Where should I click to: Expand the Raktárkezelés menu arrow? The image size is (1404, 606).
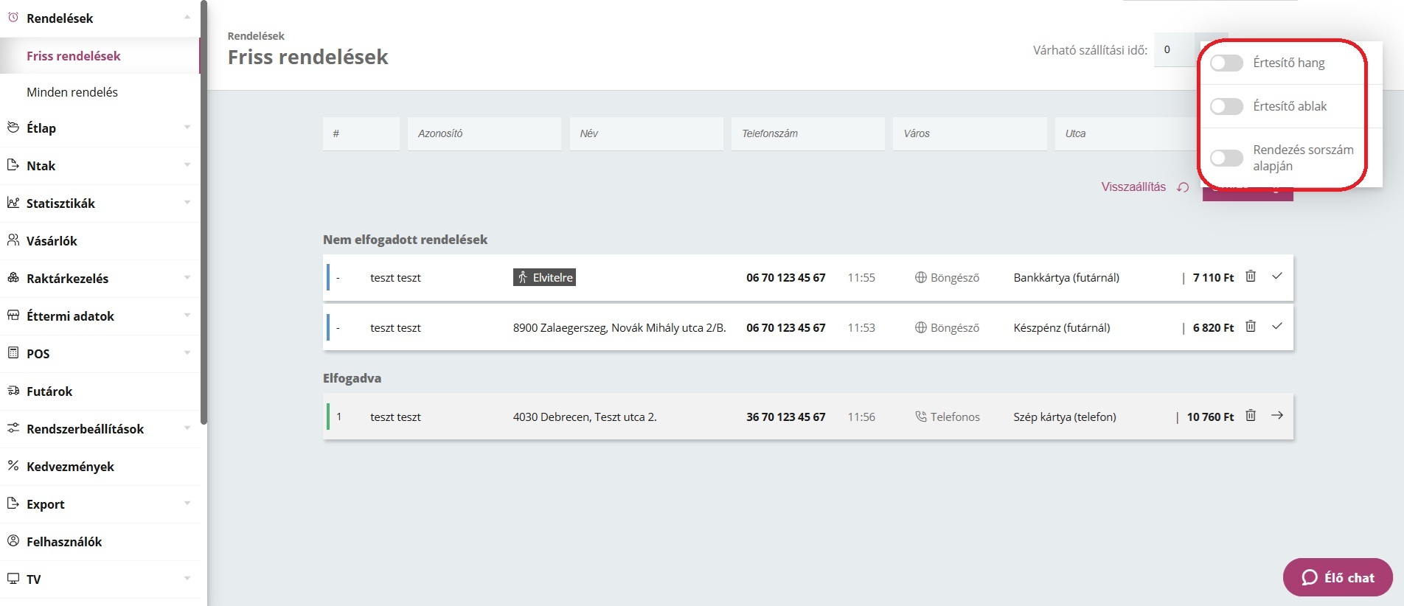[x=187, y=277]
